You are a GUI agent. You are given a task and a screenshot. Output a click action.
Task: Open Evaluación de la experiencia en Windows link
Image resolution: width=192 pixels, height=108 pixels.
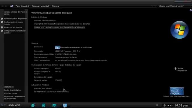(76, 47)
